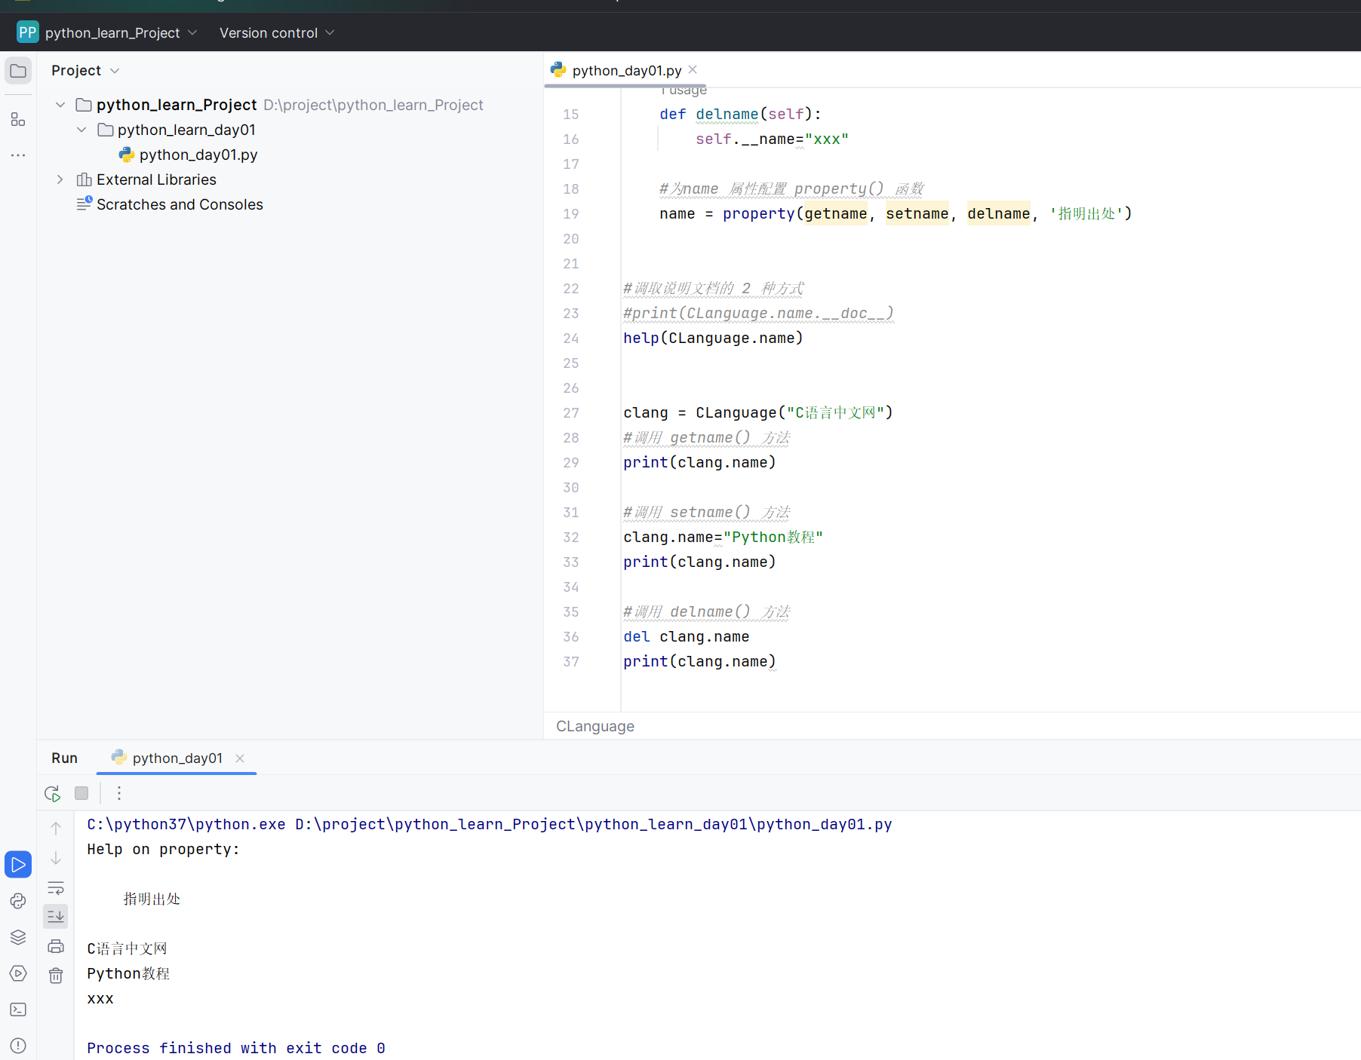This screenshot has height=1060, width=1361.
Task: Open the Terminal tool window
Action: (x=18, y=1009)
